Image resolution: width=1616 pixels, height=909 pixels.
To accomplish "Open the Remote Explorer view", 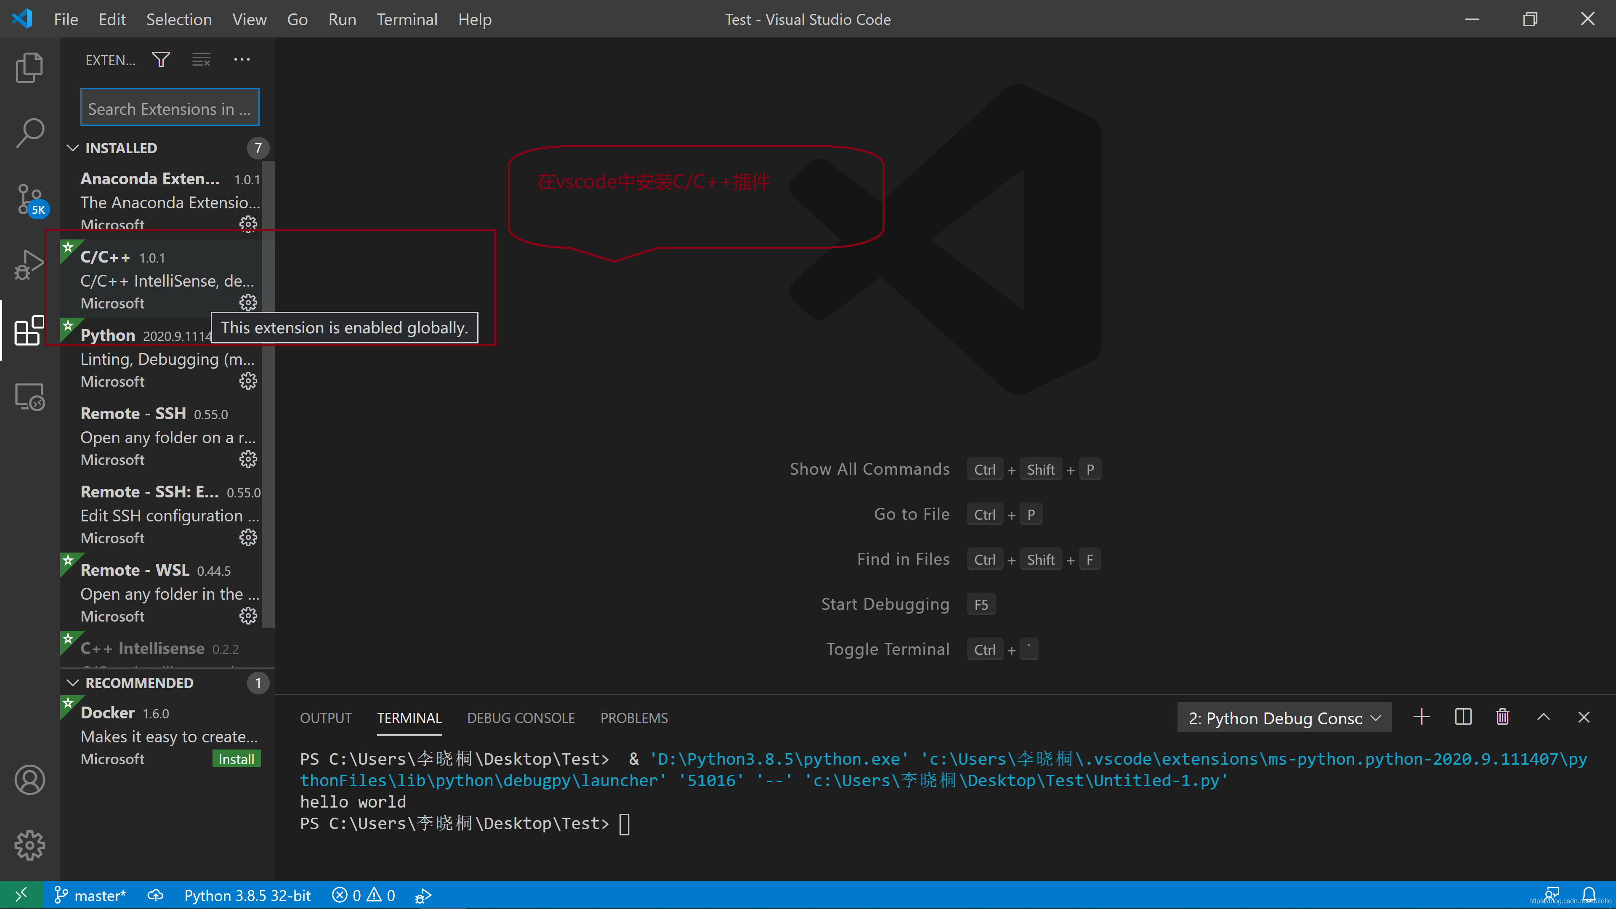I will [x=29, y=396].
